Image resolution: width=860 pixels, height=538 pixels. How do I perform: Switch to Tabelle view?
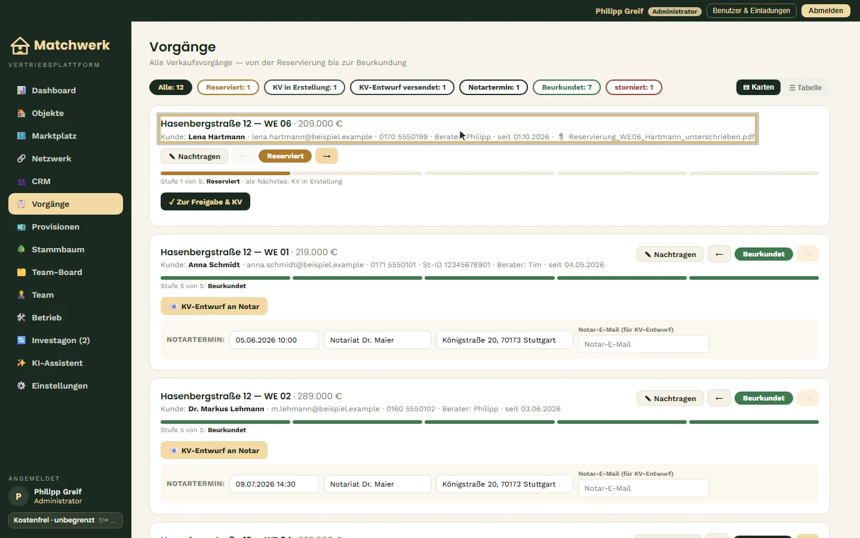click(x=805, y=87)
